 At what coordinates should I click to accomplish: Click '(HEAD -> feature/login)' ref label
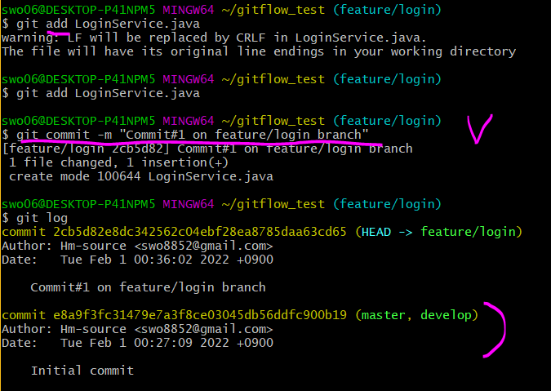pos(438,232)
